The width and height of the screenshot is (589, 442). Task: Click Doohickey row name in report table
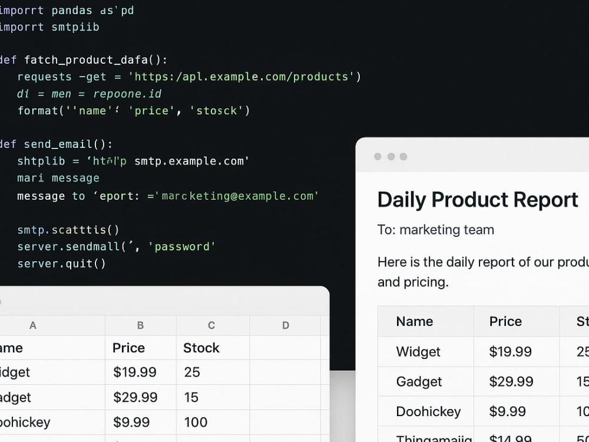(x=428, y=411)
